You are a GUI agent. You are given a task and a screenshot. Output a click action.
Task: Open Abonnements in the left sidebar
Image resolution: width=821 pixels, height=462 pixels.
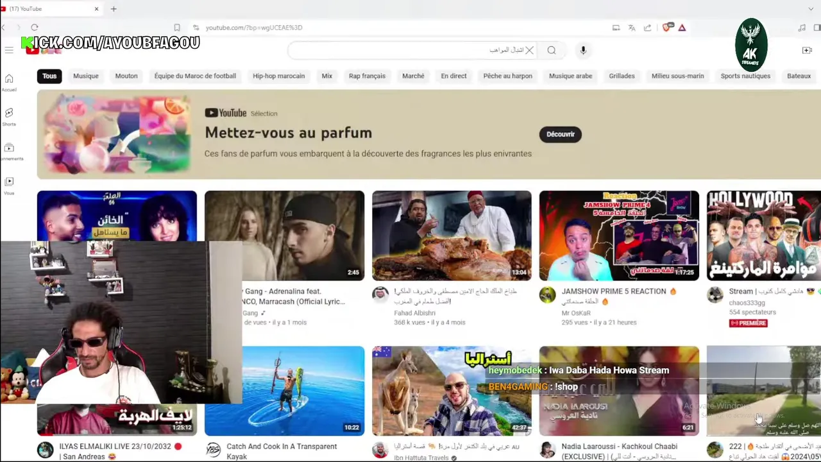(x=9, y=151)
